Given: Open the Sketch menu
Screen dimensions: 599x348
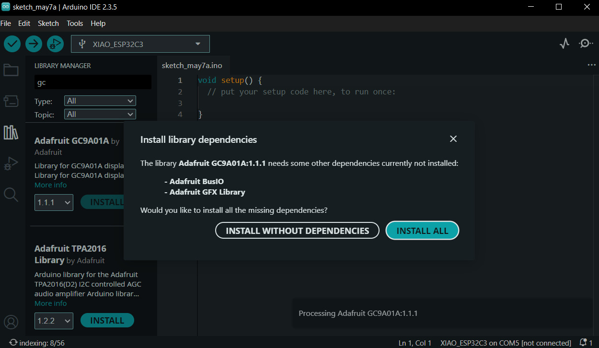Looking at the screenshot, I should (48, 23).
